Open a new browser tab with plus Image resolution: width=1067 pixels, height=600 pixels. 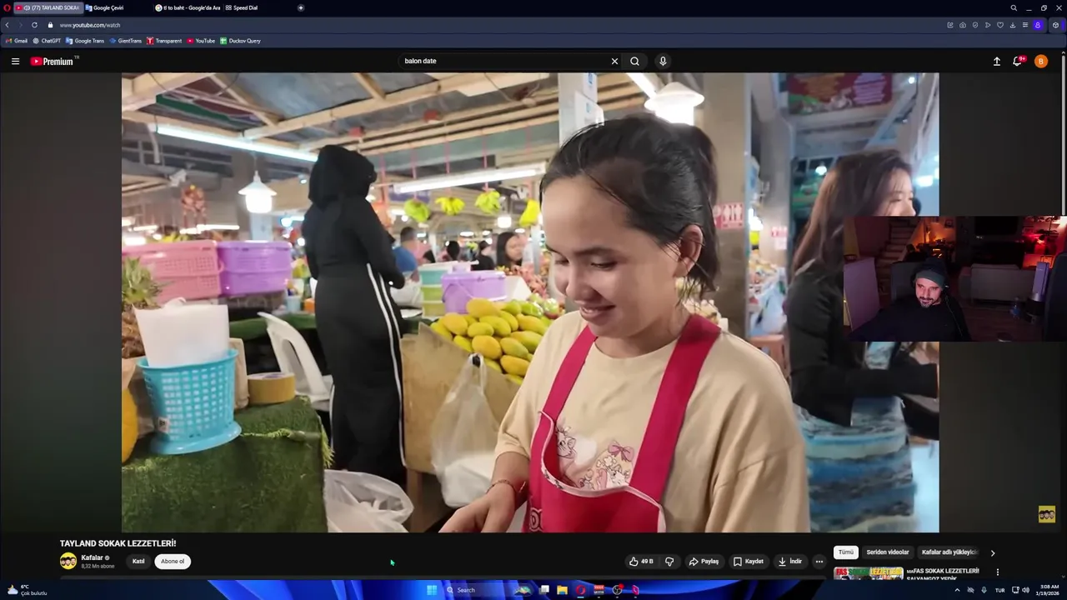point(301,7)
